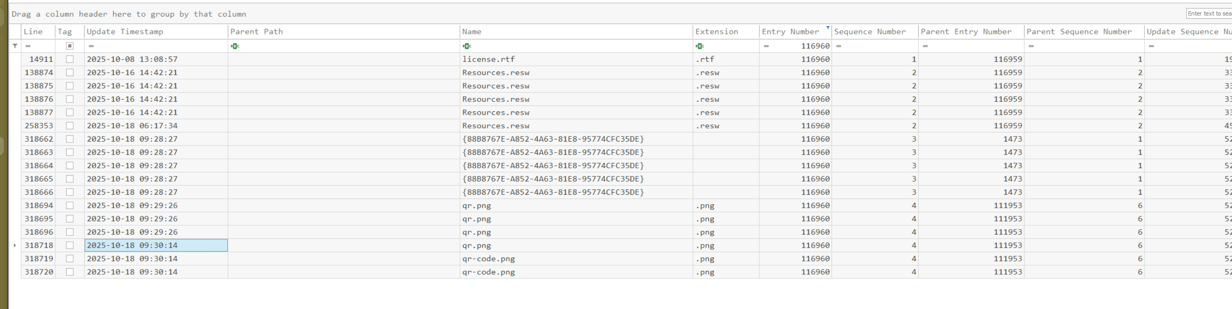The height and width of the screenshot is (309, 1232).
Task: Toggle the Tag filter checkbox in the filter row
Action: pos(70,46)
